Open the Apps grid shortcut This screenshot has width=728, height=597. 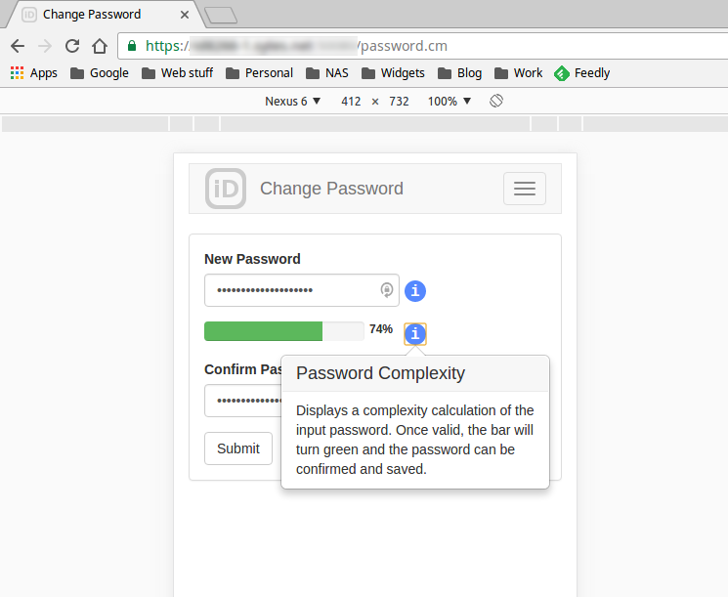coord(34,73)
